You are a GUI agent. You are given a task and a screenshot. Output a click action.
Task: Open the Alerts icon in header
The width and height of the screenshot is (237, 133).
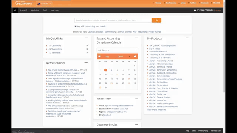(182, 3)
